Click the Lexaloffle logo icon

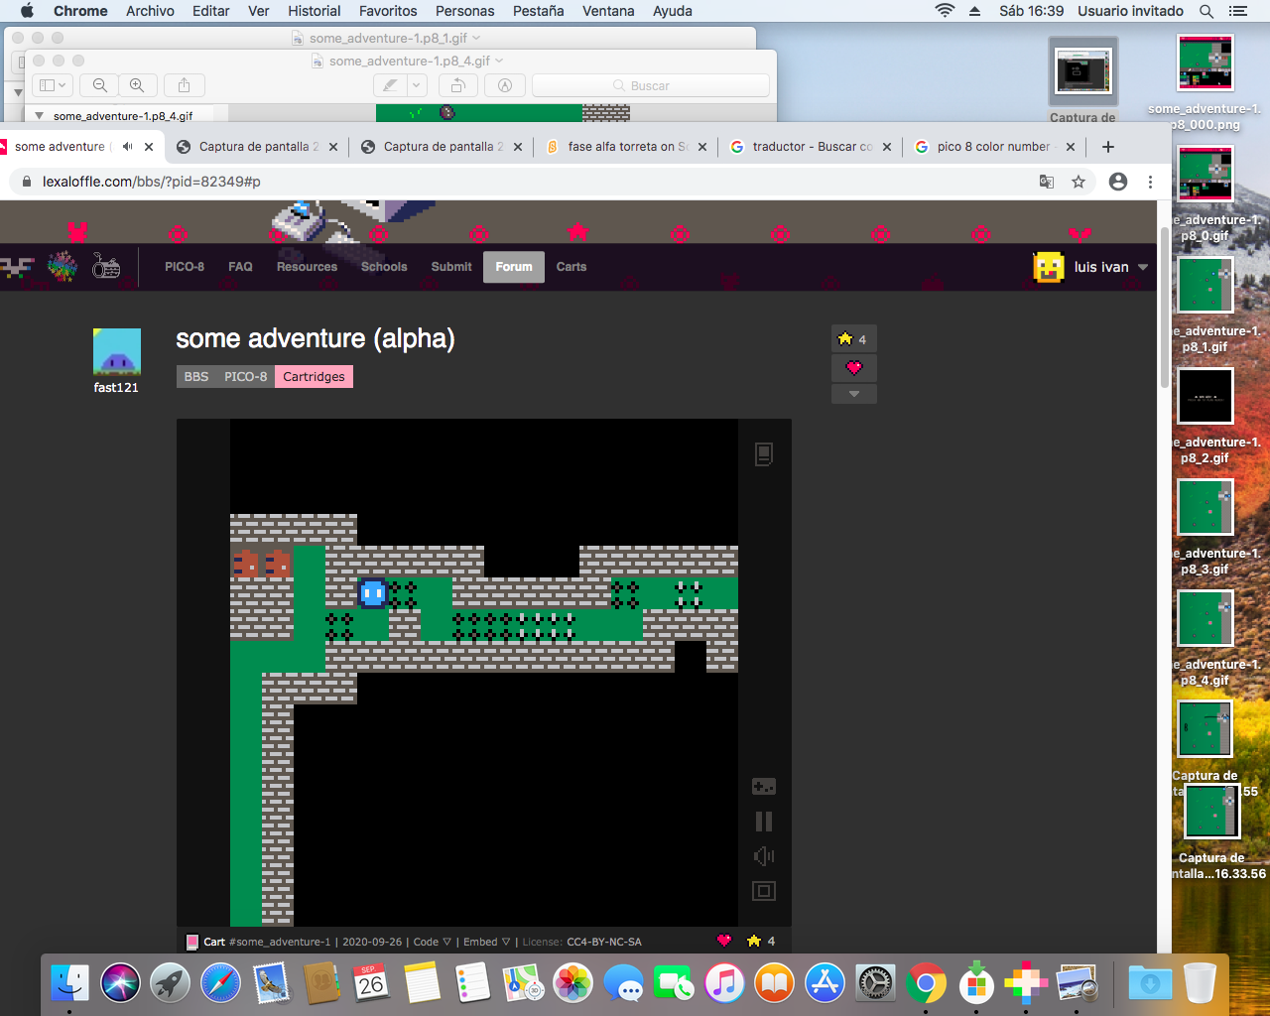pos(17,267)
